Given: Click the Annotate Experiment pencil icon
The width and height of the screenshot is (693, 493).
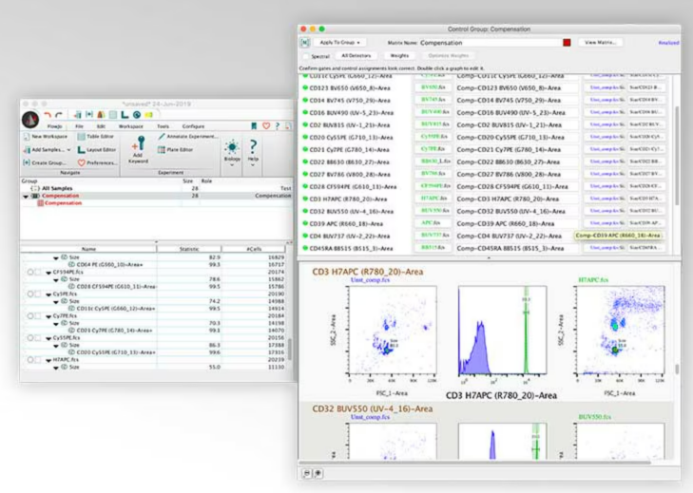Looking at the screenshot, I should (x=162, y=137).
